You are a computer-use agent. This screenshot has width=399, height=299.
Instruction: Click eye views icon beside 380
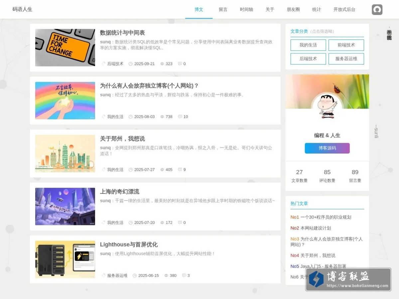coord(166,275)
